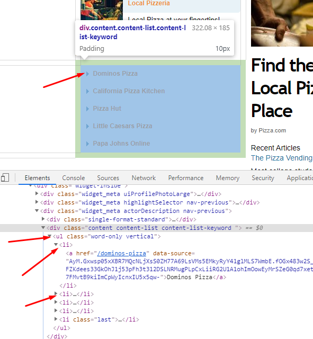Open the /dominos-pizza href link
This screenshot has height=339, width=313.
coord(122,253)
